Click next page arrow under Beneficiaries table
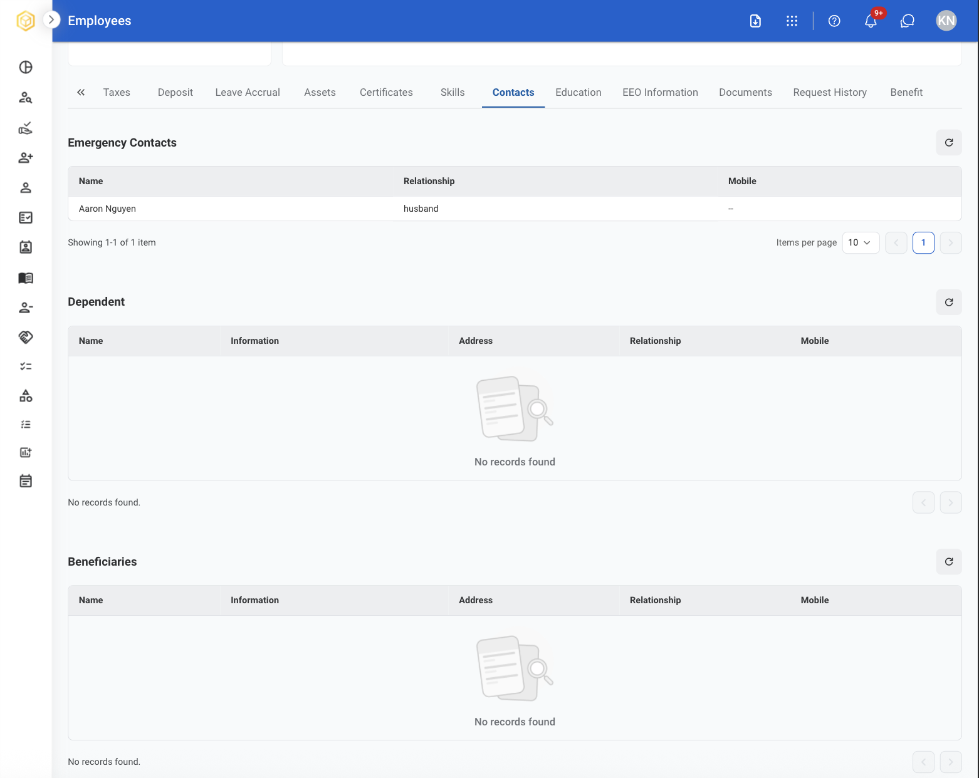 pyautogui.click(x=951, y=762)
